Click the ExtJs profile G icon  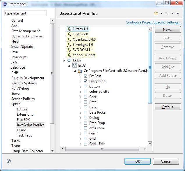[69, 60]
